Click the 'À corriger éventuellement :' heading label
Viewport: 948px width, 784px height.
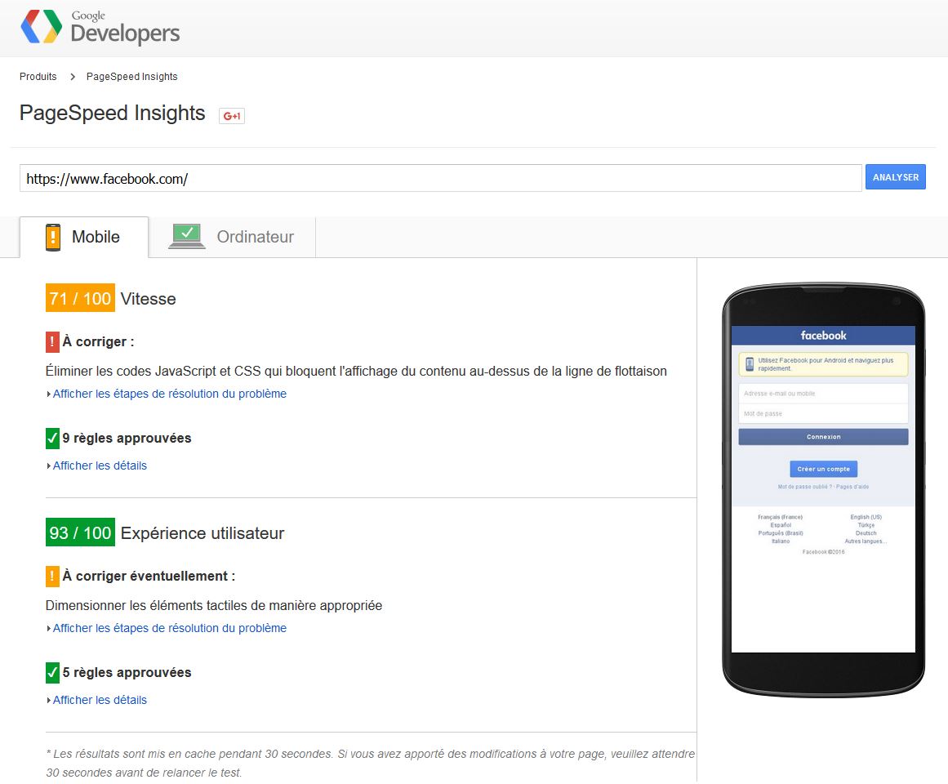pos(149,576)
